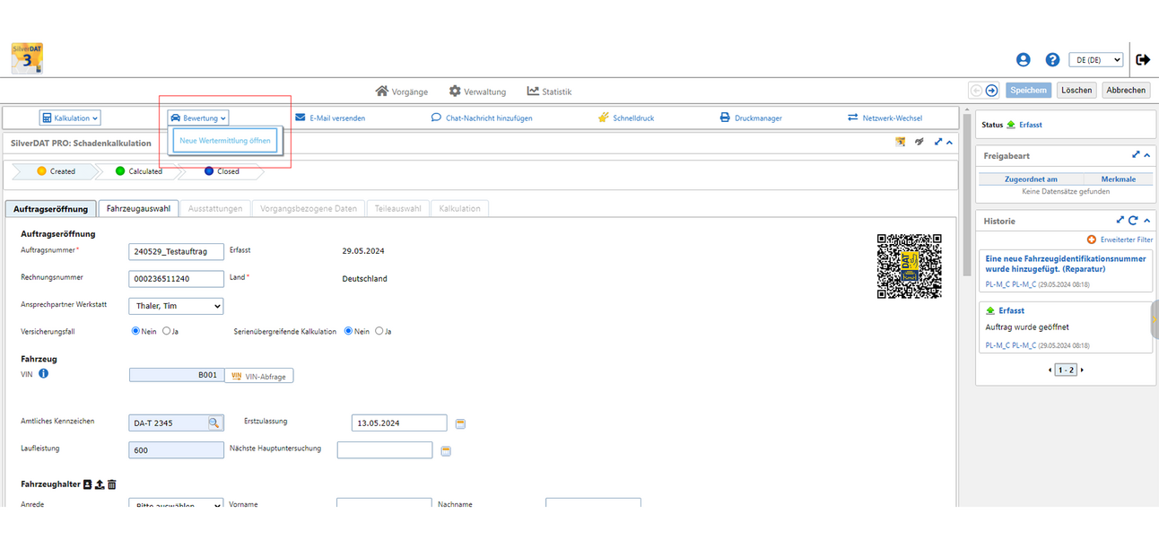Navigate forward with the right arrow button
Image resolution: width=1159 pixels, height=549 pixels.
click(x=991, y=91)
